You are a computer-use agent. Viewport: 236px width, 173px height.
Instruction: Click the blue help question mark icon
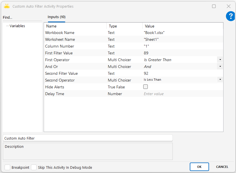pos(230,16)
